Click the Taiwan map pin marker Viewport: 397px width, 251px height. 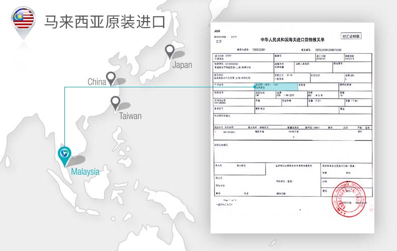coord(116,103)
